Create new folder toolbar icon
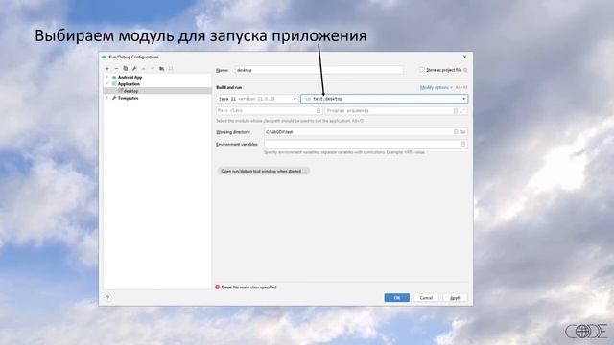This screenshot has height=345, width=614. [162, 68]
